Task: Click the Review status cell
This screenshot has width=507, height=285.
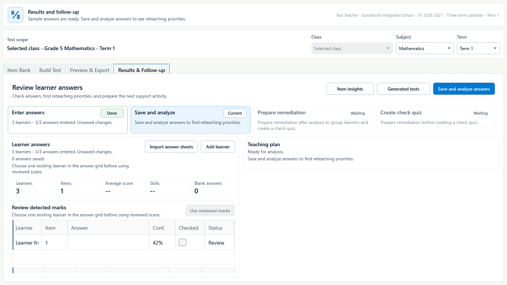Action: 219,243
